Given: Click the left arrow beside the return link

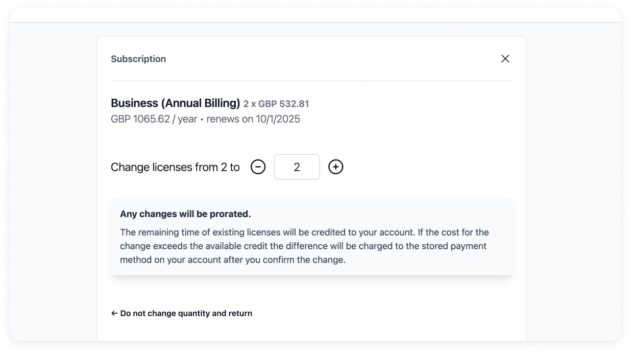Looking at the screenshot, I should pos(114,313).
